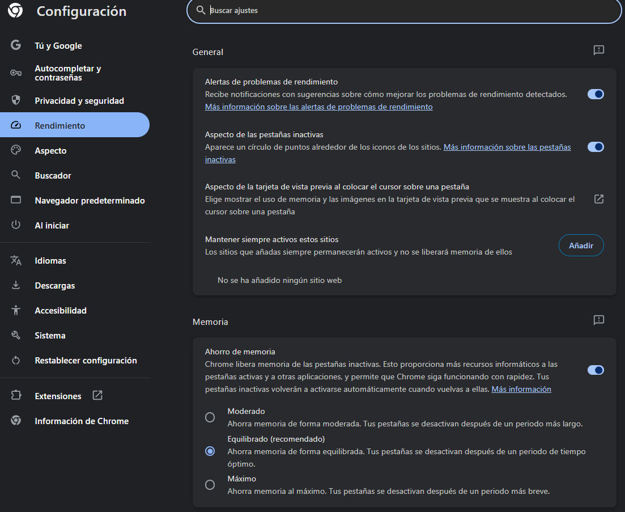Click the shield icon for Privacidad y seguridad

click(16, 100)
